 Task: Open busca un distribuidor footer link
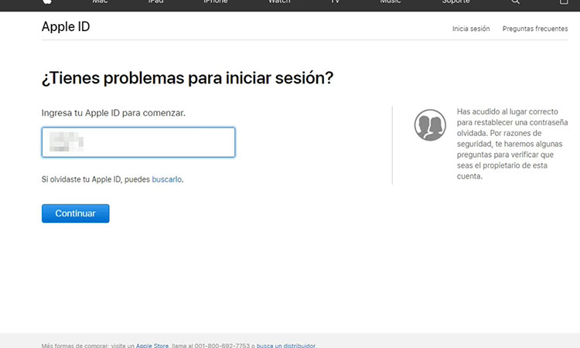click(x=286, y=346)
